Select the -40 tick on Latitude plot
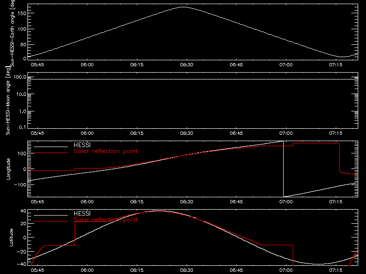Image resolution: width=366 pixels, height=274 pixels. (22, 264)
